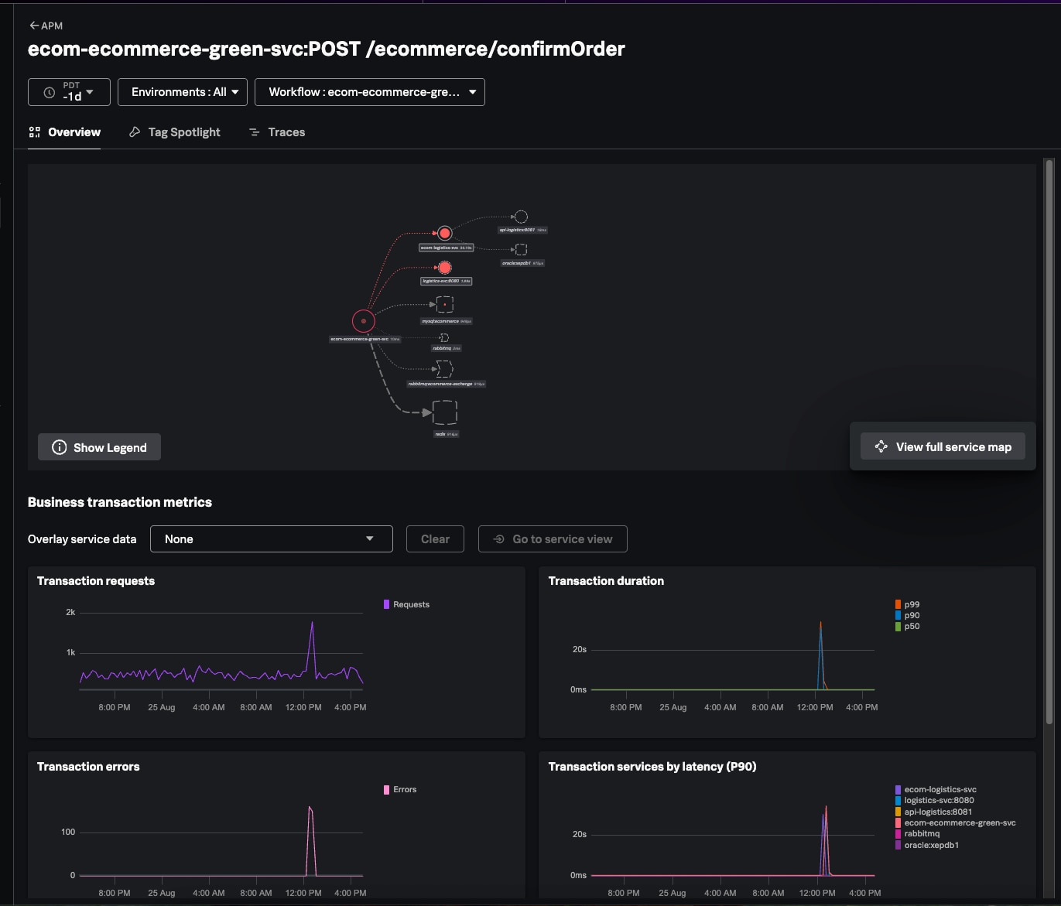Click the back arrow to APM
This screenshot has height=906, width=1061.
(34, 26)
